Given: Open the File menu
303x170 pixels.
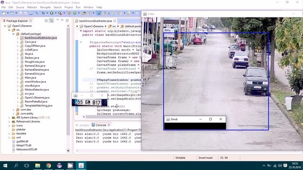Looking at the screenshot, I should (x=3, y=7).
